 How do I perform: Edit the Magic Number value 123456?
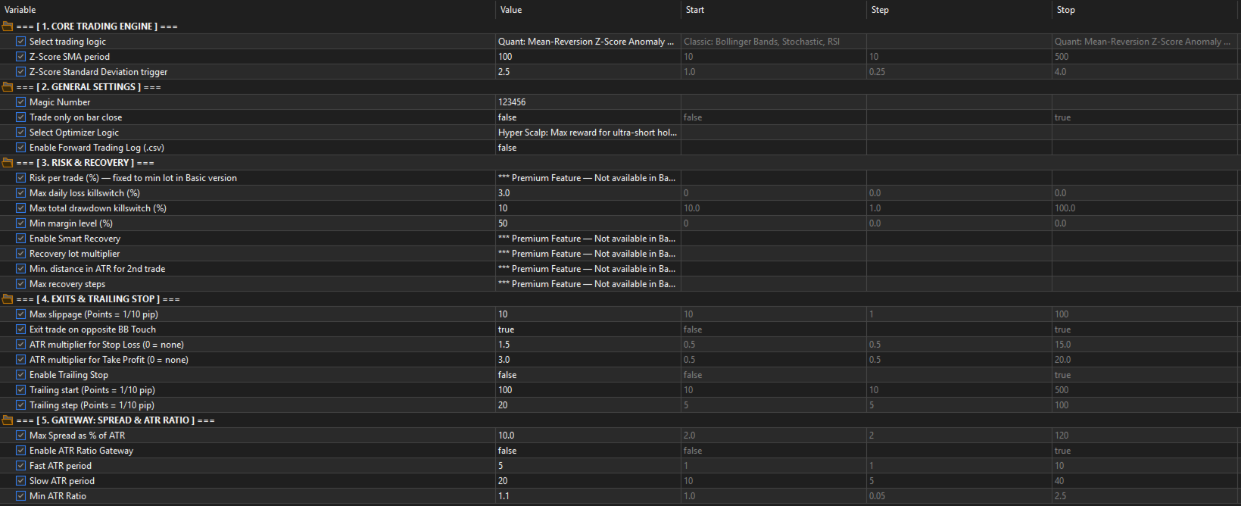(x=587, y=102)
